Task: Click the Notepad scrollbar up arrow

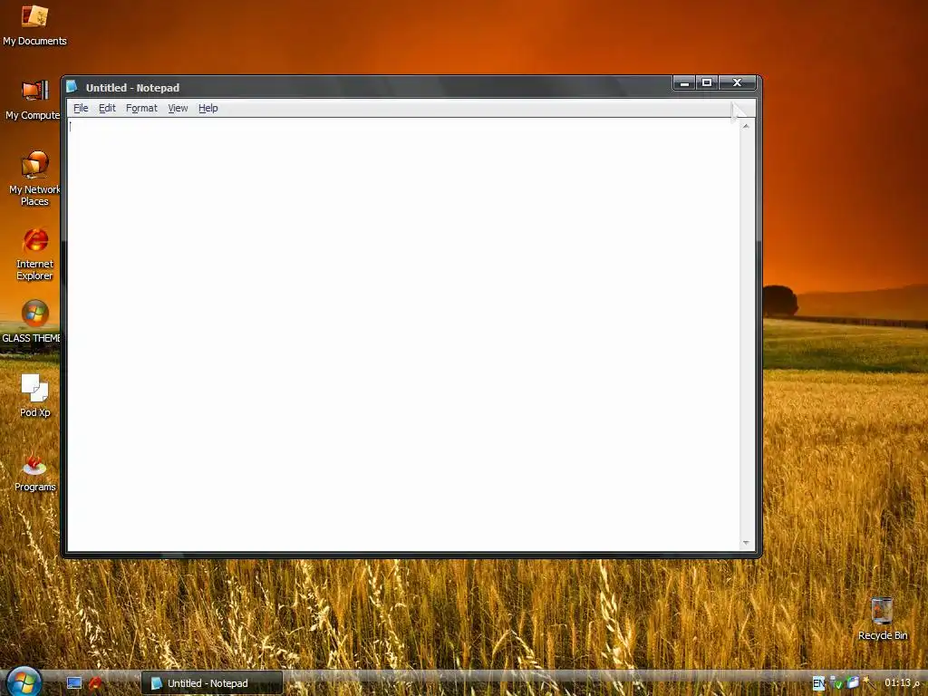Action: (747, 126)
